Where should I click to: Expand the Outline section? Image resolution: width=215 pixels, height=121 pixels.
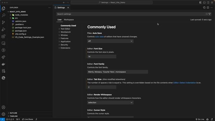pyautogui.click(x=8, y=113)
